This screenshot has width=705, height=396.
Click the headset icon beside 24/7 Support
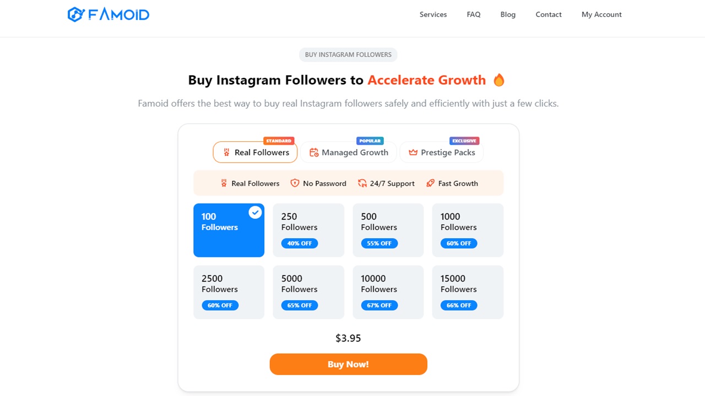(x=362, y=183)
